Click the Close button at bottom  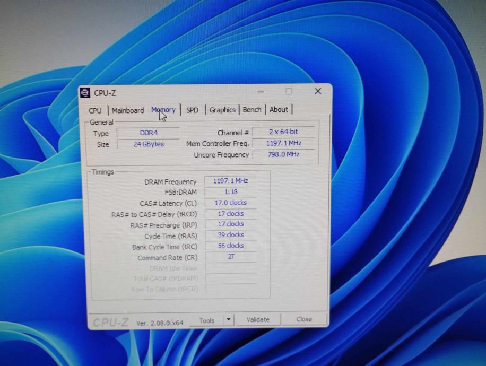click(x=304, y=319)
